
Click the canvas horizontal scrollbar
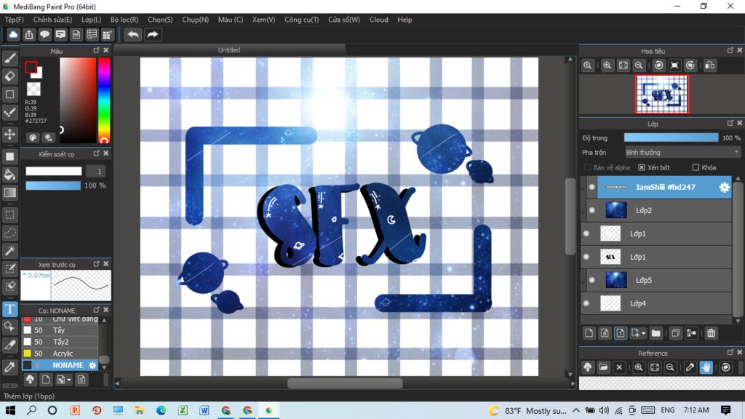(345, 383)
